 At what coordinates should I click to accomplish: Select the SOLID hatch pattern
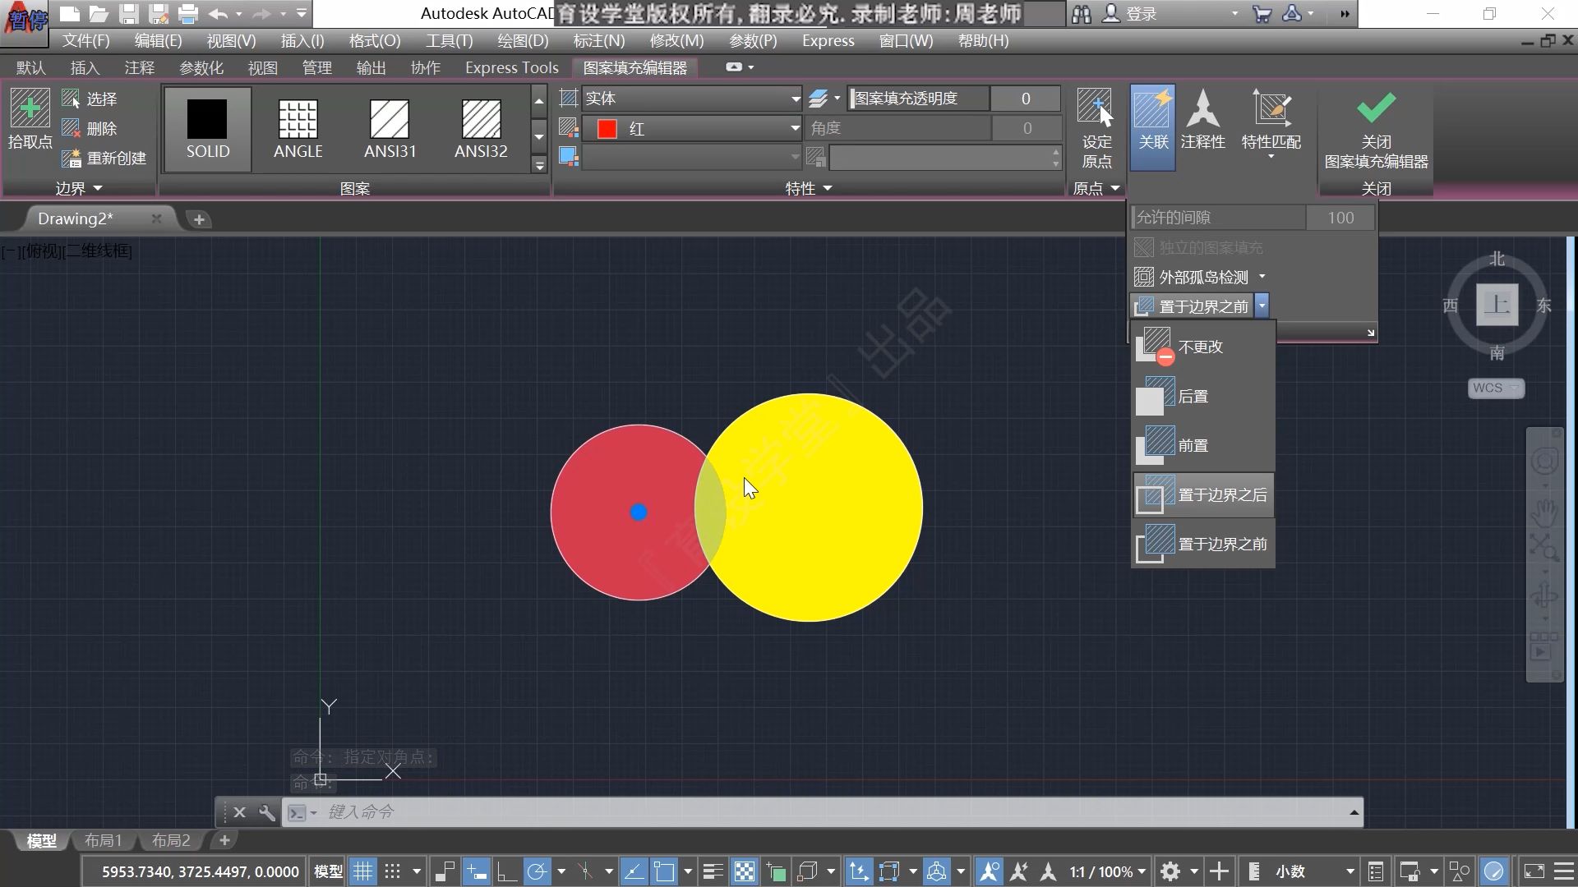pos(207,129)
